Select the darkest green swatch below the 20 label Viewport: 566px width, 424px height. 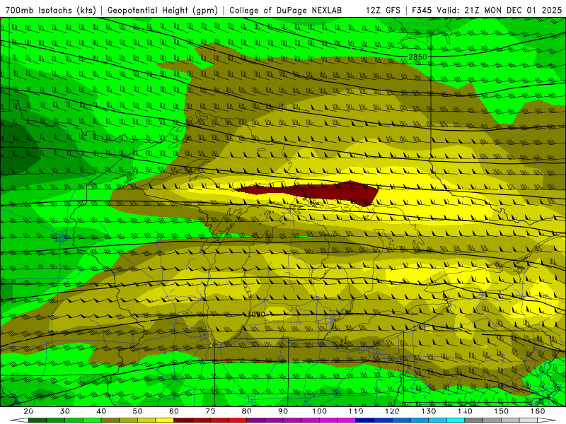37,420
